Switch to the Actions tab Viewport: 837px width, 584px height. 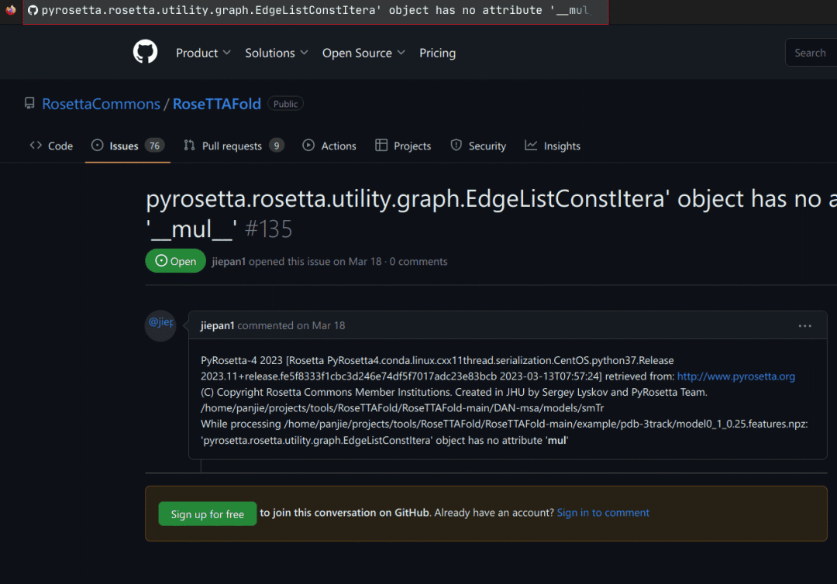click(x=329, y=146)
